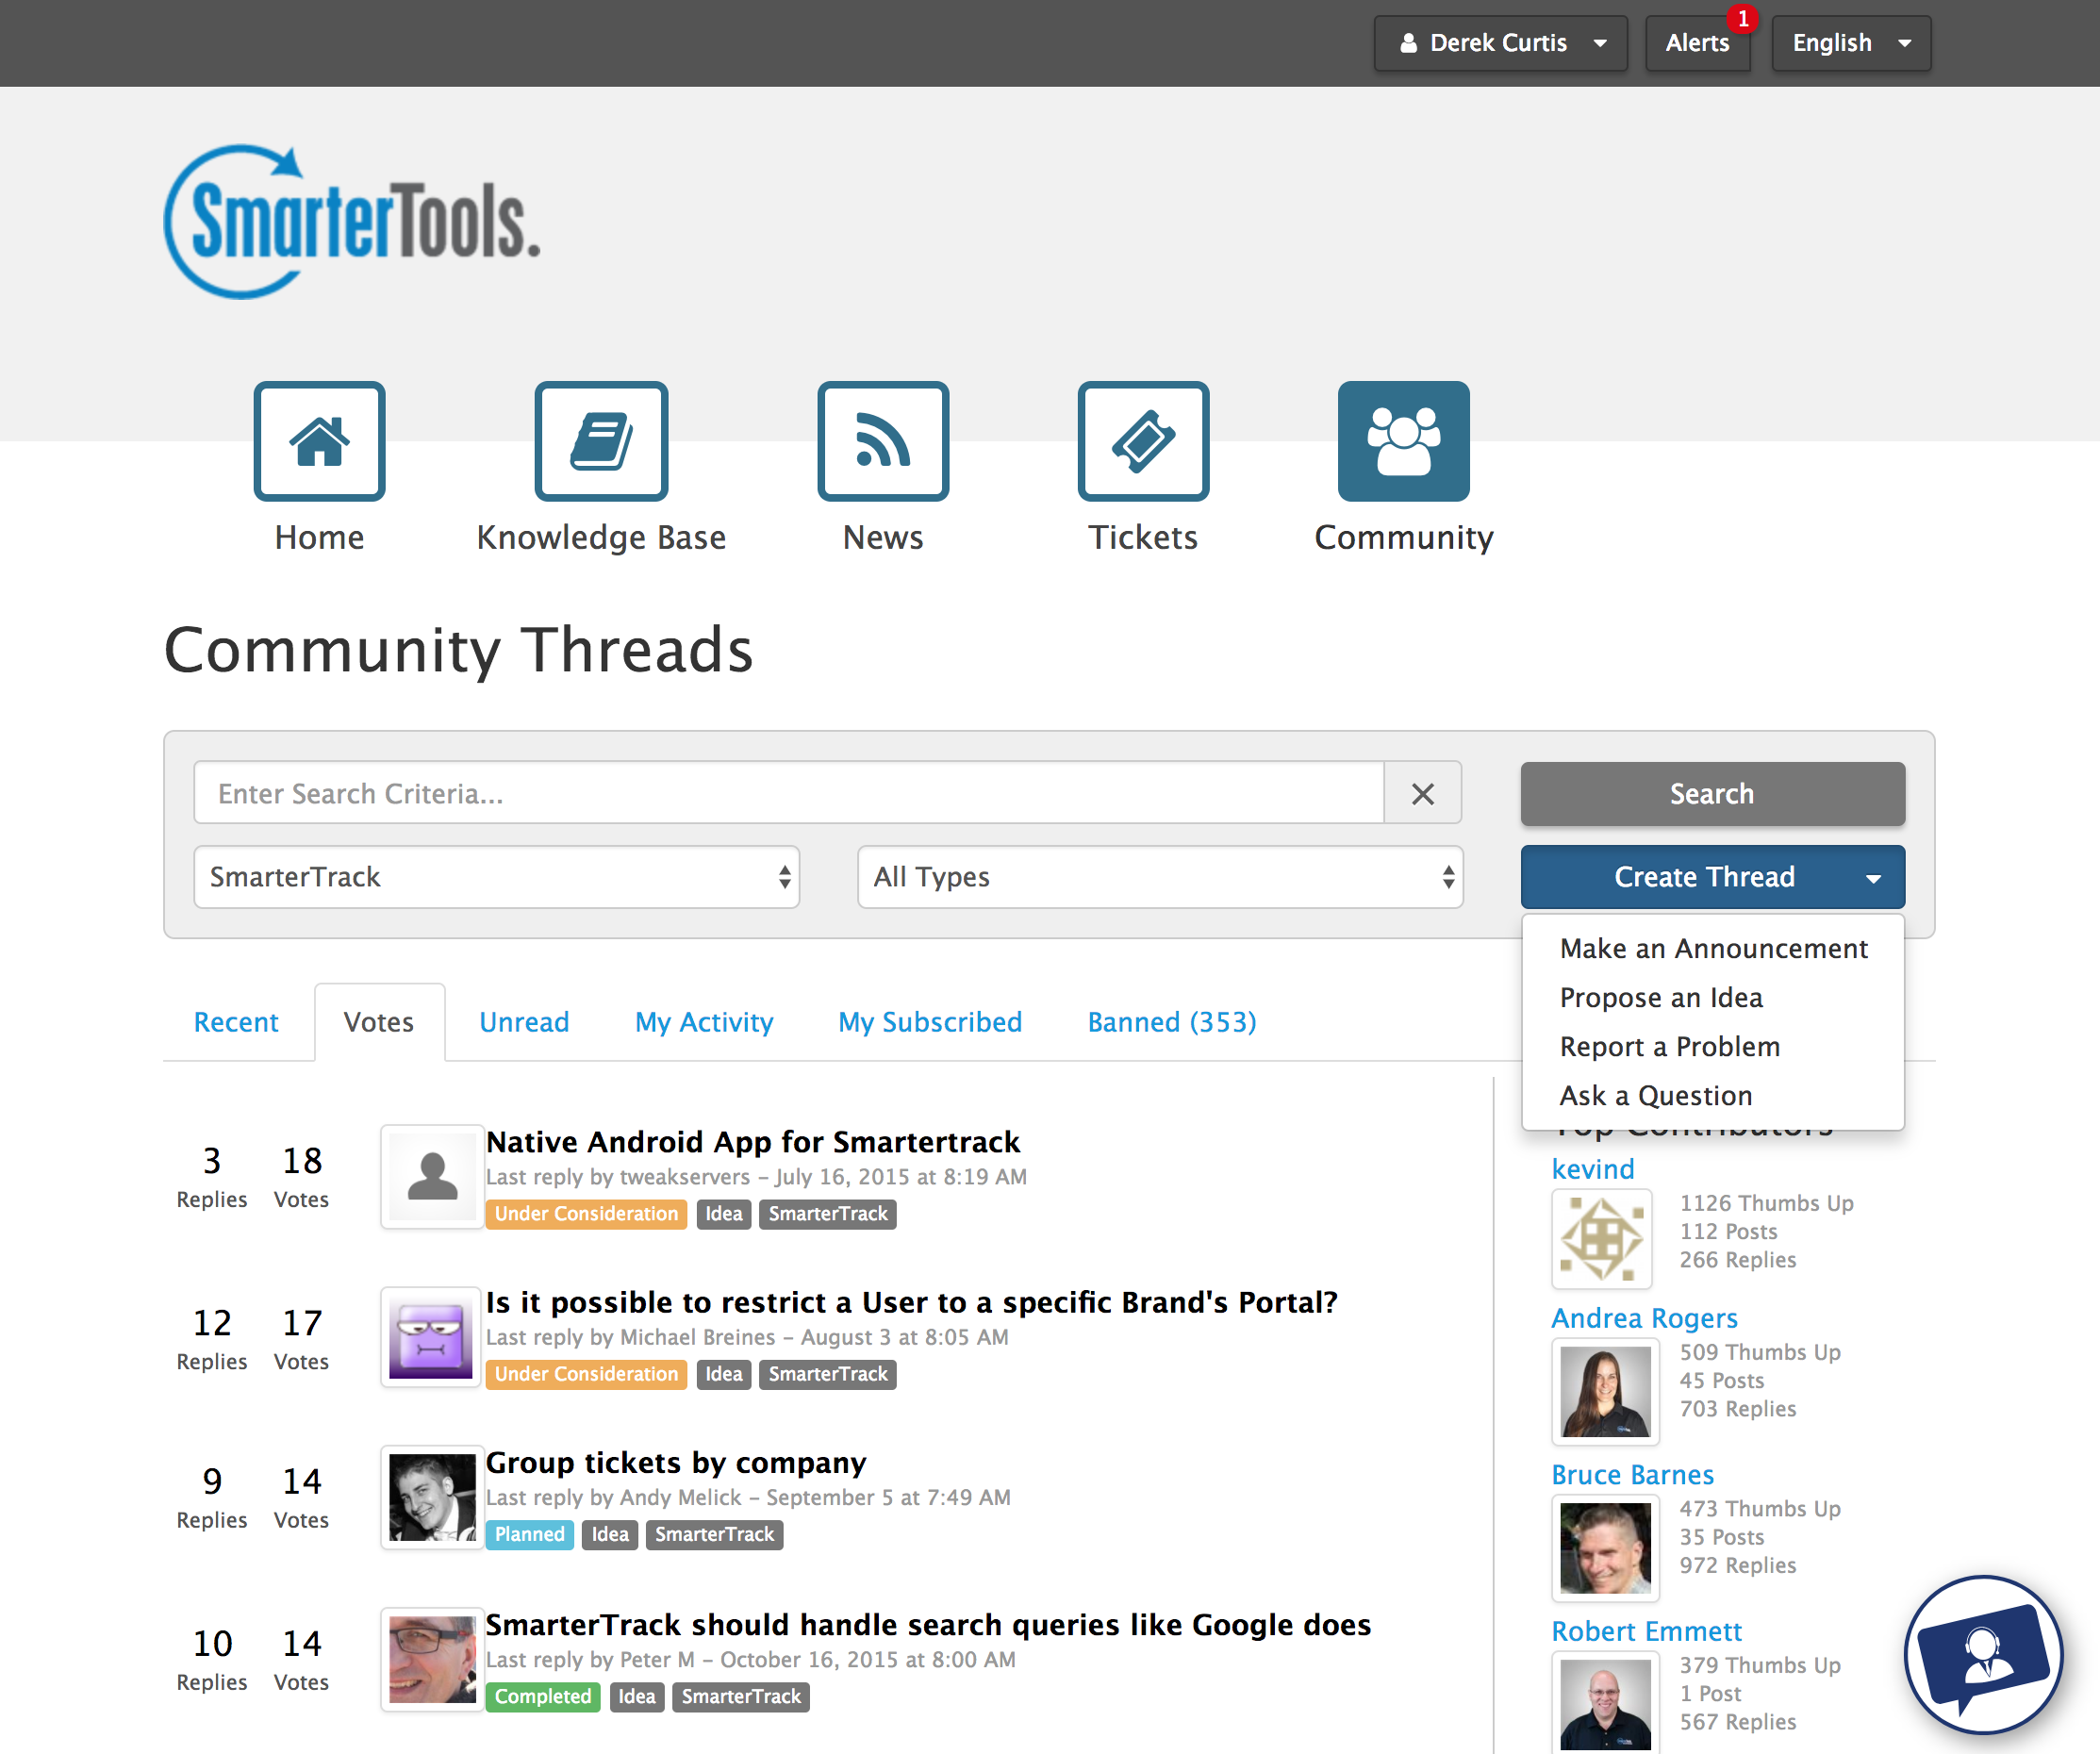Open the English language dropdown
2100x1754 pixels.
[x=1851, y=43]
